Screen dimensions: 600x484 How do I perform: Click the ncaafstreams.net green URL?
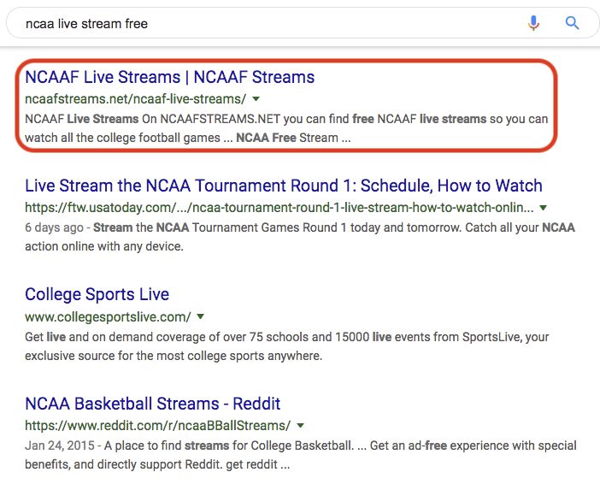135,99
